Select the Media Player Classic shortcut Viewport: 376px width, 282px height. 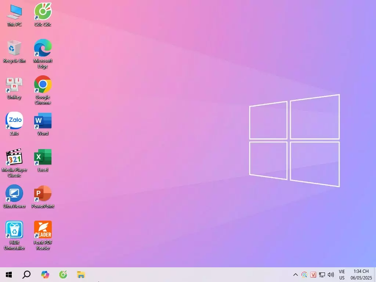[x=14, y=163]
